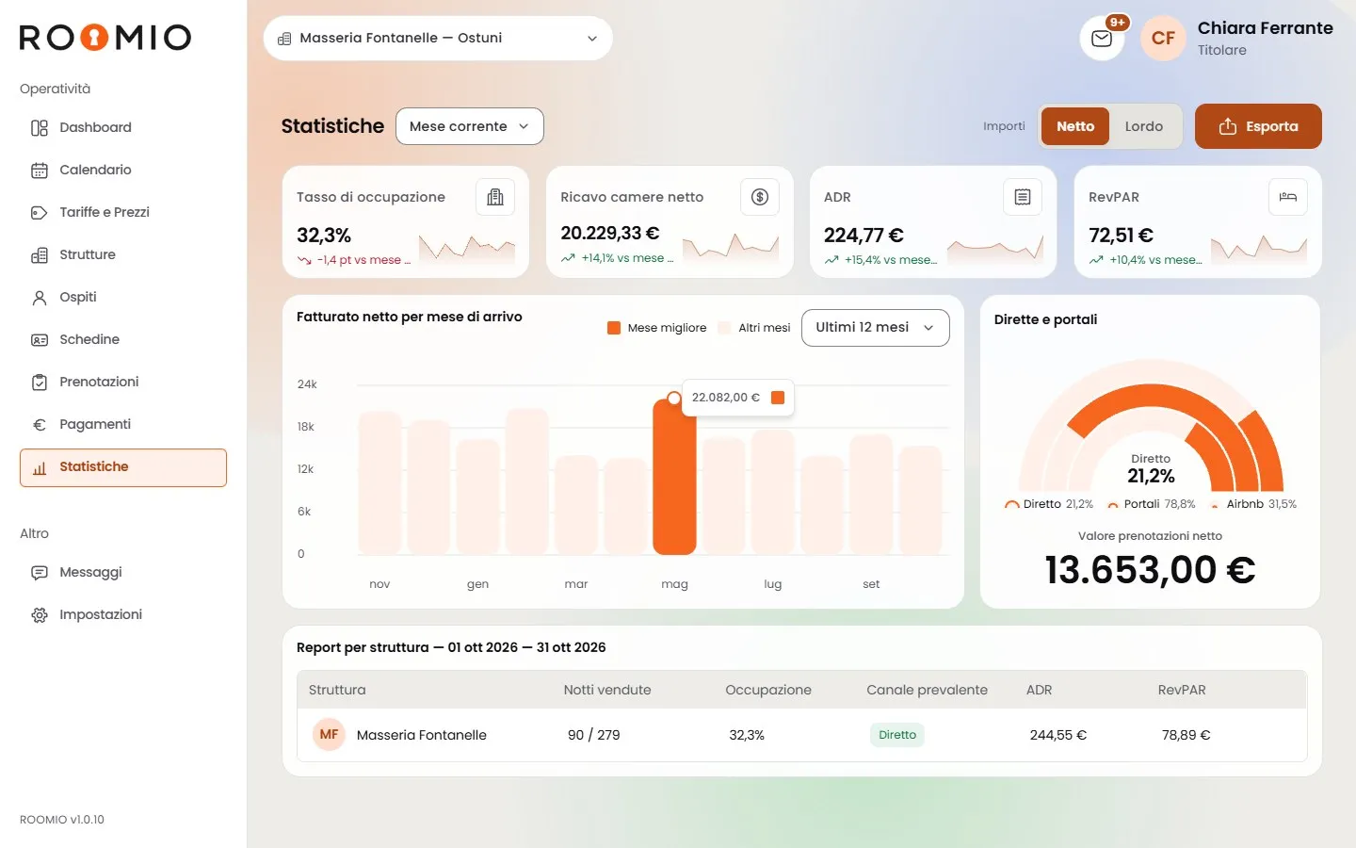1356x848 pixels.
Task: Switch amounts to Netto
Action: [1075, 126]
